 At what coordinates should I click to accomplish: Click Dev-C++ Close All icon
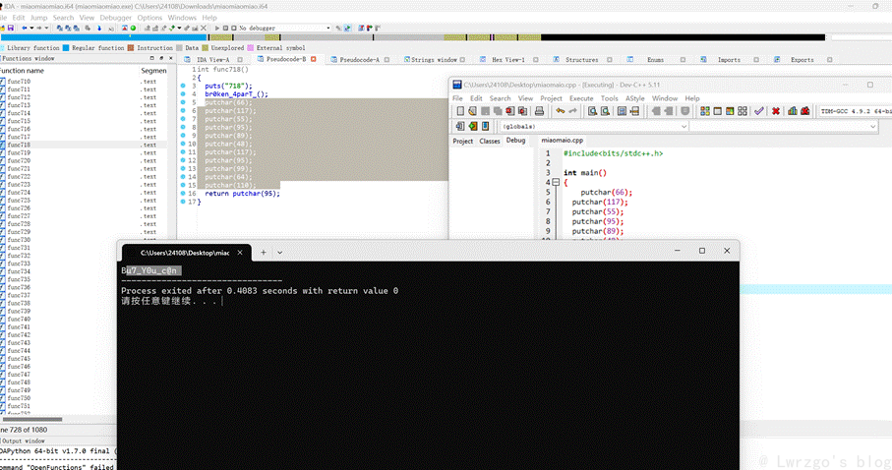click(x=523, y=111)
